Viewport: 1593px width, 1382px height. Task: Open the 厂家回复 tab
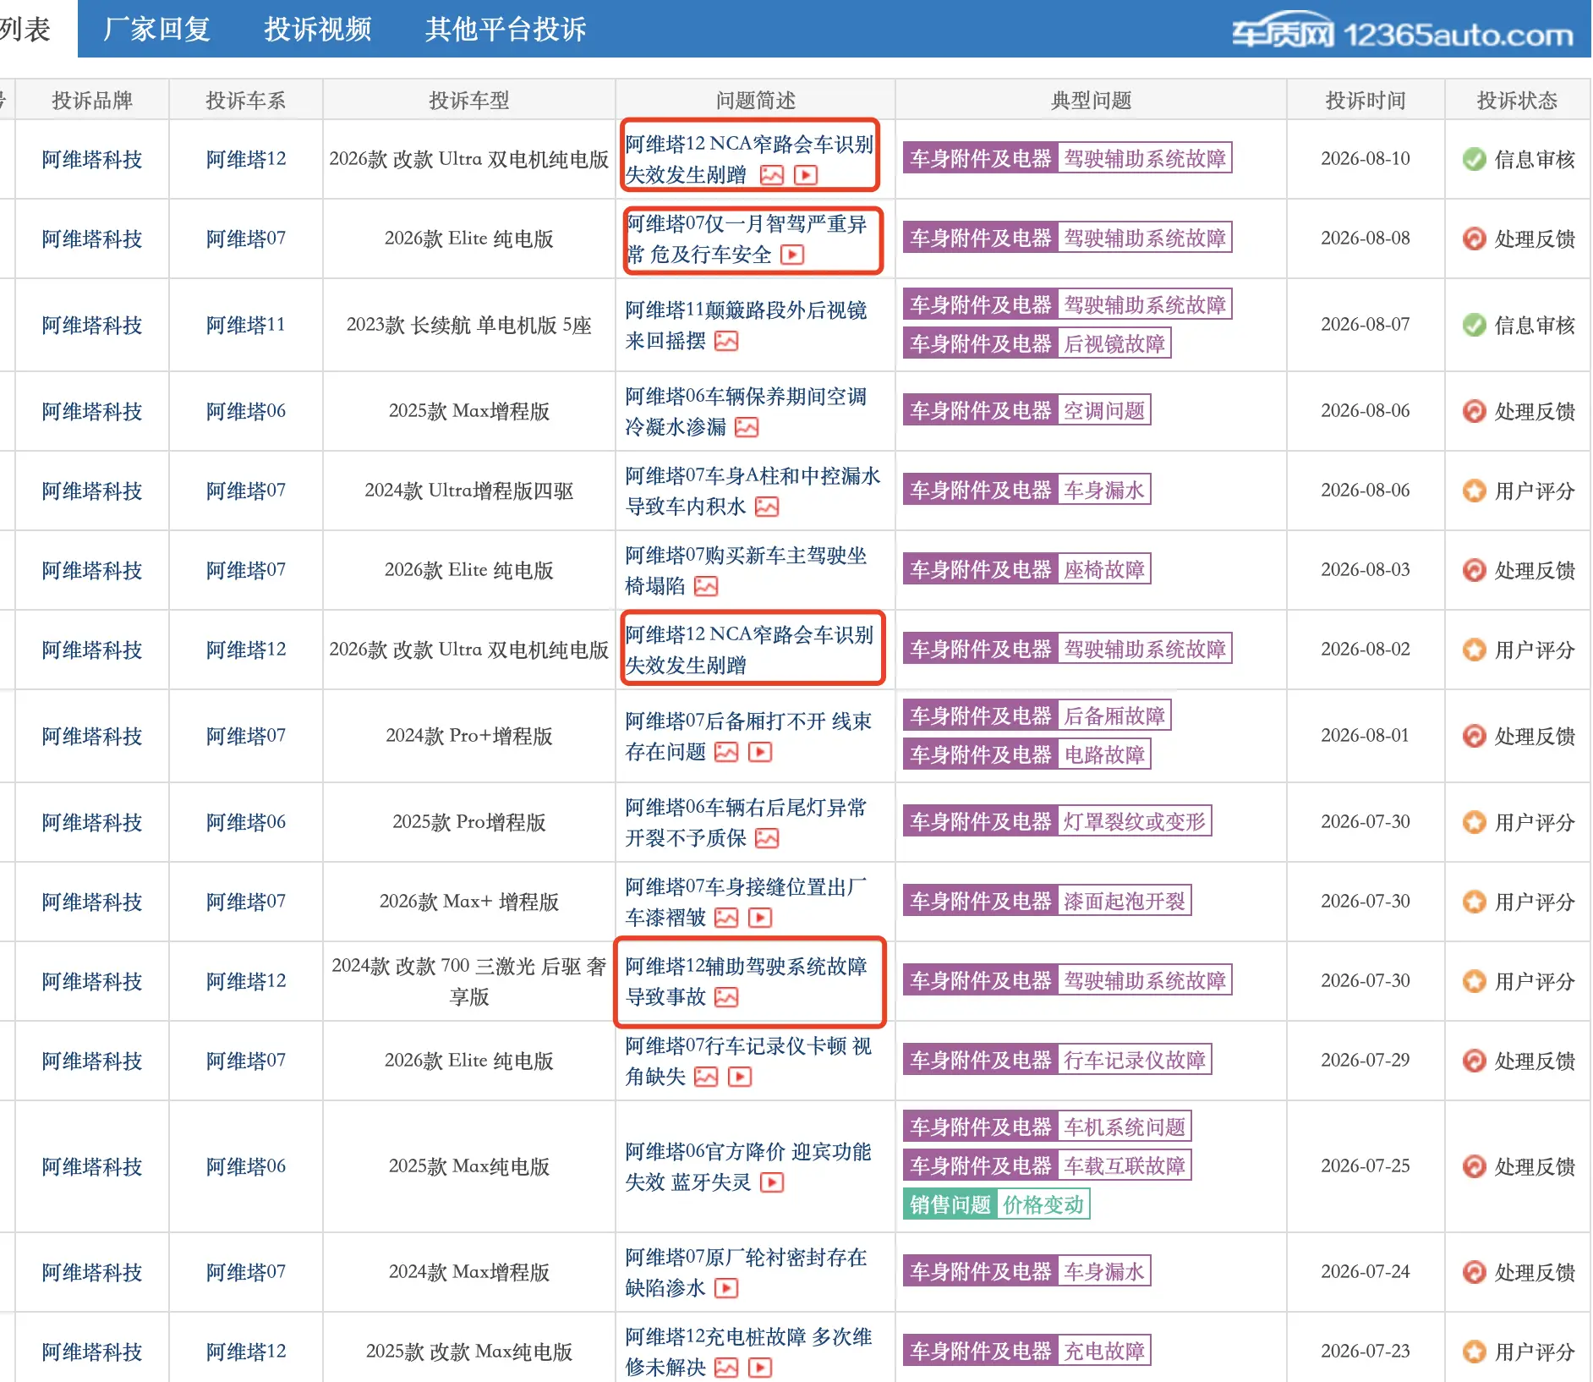click(156, 30)
